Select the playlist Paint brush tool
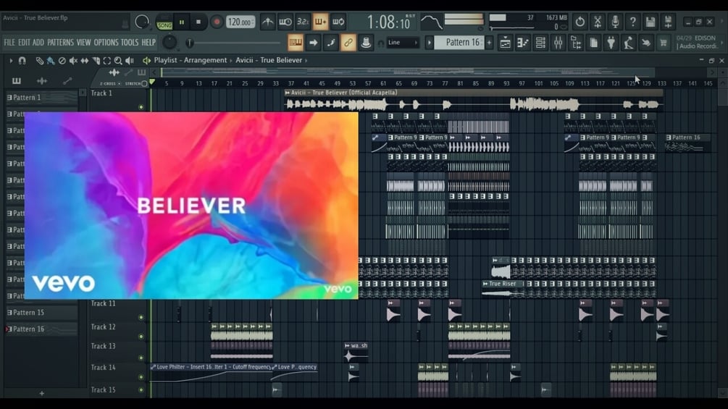The width and height of the screenshot is (728, 409). point(51,60)
